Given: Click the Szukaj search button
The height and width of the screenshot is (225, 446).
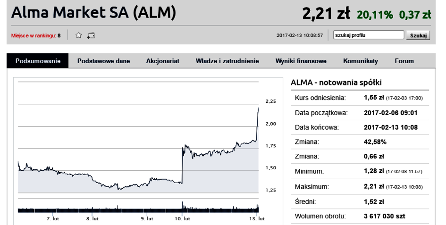Looking at the screenshot, I should click(418, 35).
